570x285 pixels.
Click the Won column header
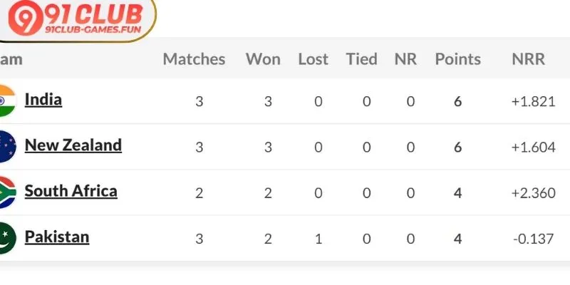(263, 59)
